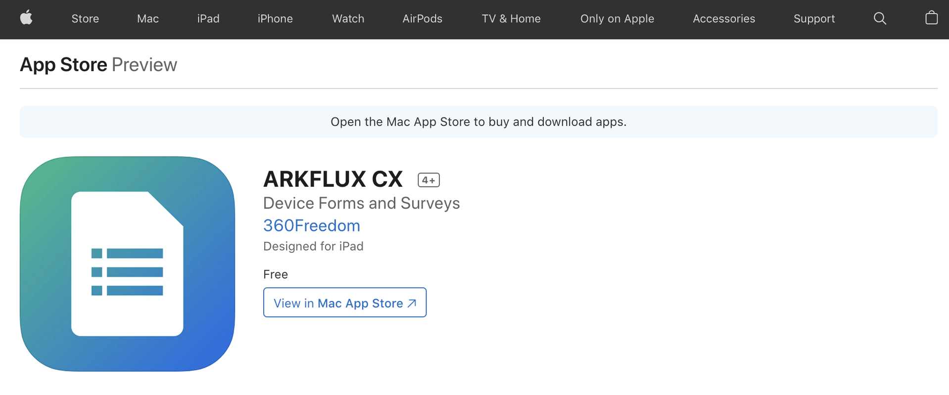949x395 pixels.
Task: Navigate to TV & Home
Action: pyautogui.click(x=511, y=19)
